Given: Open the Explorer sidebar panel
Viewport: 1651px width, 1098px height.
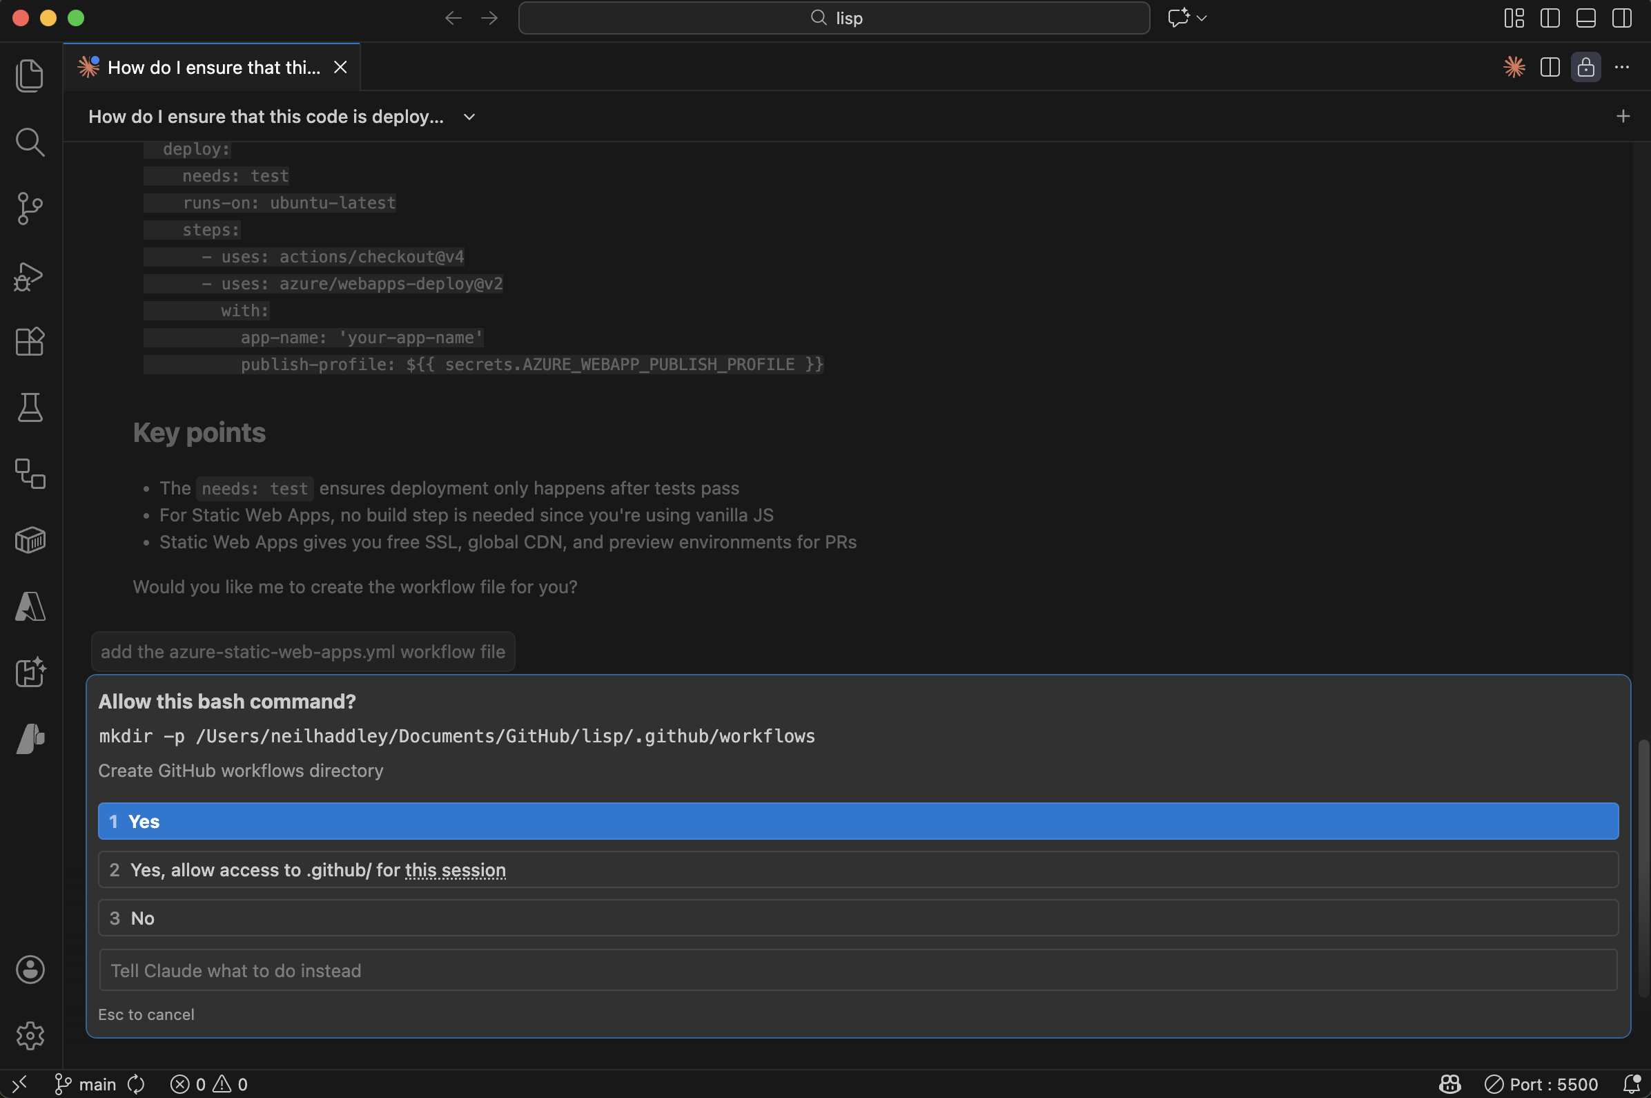Looking at the screenshot, I should click(30, 76).
